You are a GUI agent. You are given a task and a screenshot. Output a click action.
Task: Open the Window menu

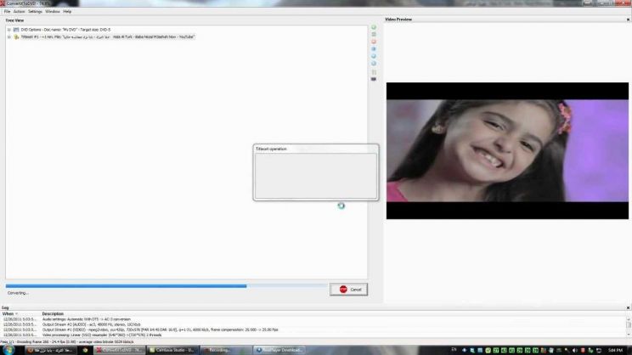point(53,12)
